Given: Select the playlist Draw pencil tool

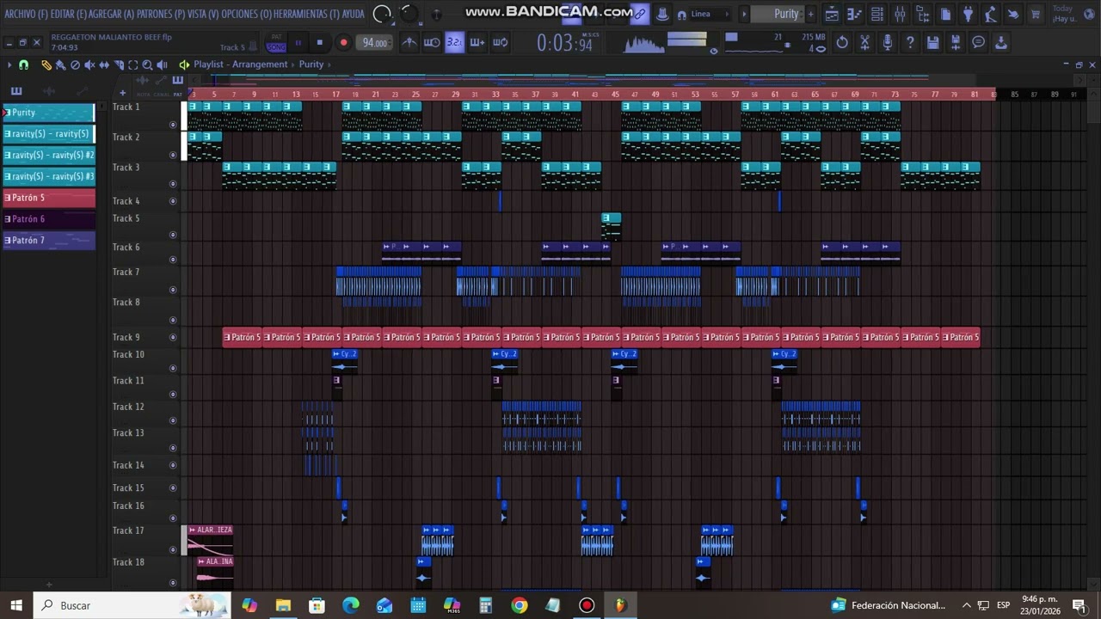Looking at the screenshot, I should [x=46, y=64].
